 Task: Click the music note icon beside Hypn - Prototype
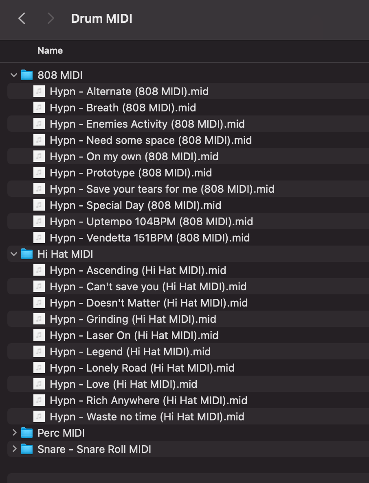tap(39, 172)
